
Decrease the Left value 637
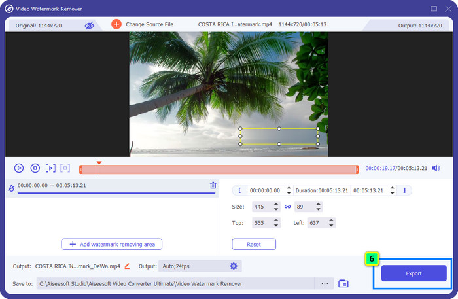[x=331, y=226]
